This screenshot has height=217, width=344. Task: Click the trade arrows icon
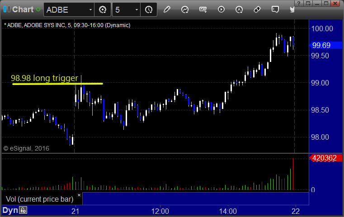[x=257, y=9]
